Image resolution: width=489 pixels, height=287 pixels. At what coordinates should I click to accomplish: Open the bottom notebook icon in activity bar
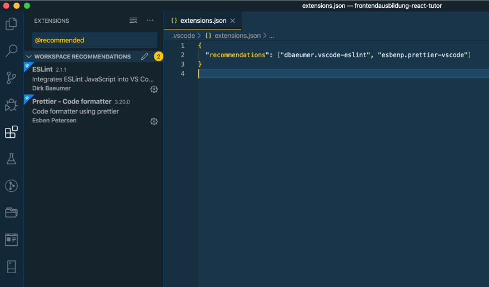11,267
